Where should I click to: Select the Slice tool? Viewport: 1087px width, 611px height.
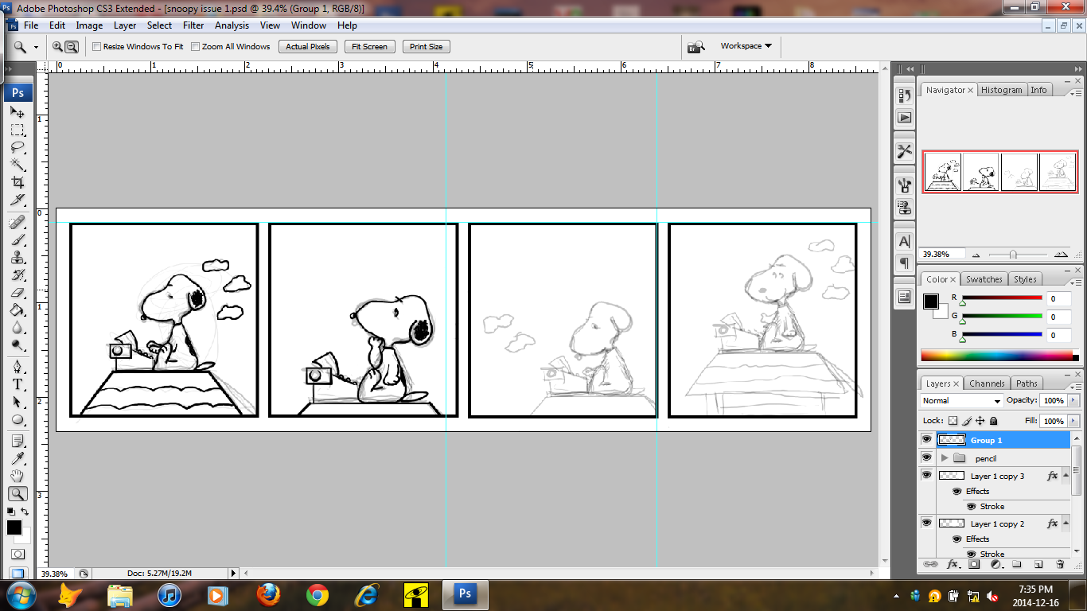[18, 200]
